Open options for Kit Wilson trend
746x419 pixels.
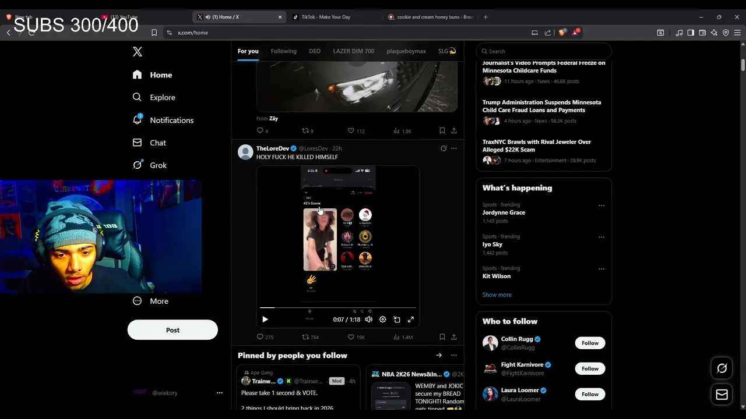coord(601,269)
